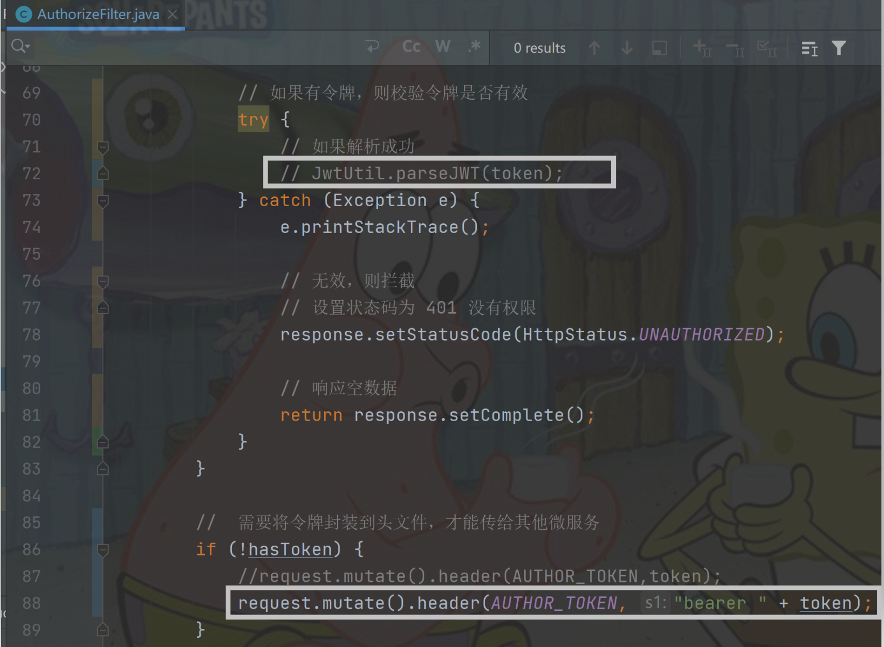Screen dimensions: 884x647
Task: Collapse catch block fold at line 73
Action: (103, 201)
